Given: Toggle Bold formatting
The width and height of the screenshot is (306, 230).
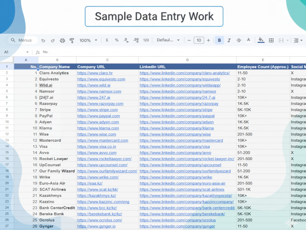Looking at the screenshot, I should tap(219, 40).
